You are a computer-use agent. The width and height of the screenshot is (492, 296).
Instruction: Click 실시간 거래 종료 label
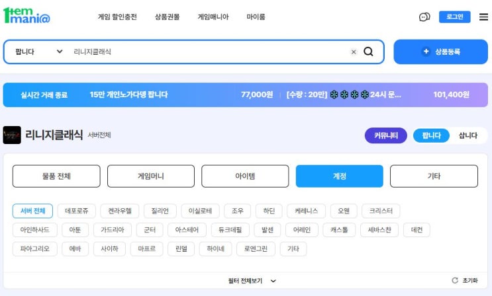click(x=44, y=95)
